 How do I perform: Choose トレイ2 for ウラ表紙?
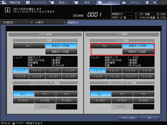[x=114, y=71]
